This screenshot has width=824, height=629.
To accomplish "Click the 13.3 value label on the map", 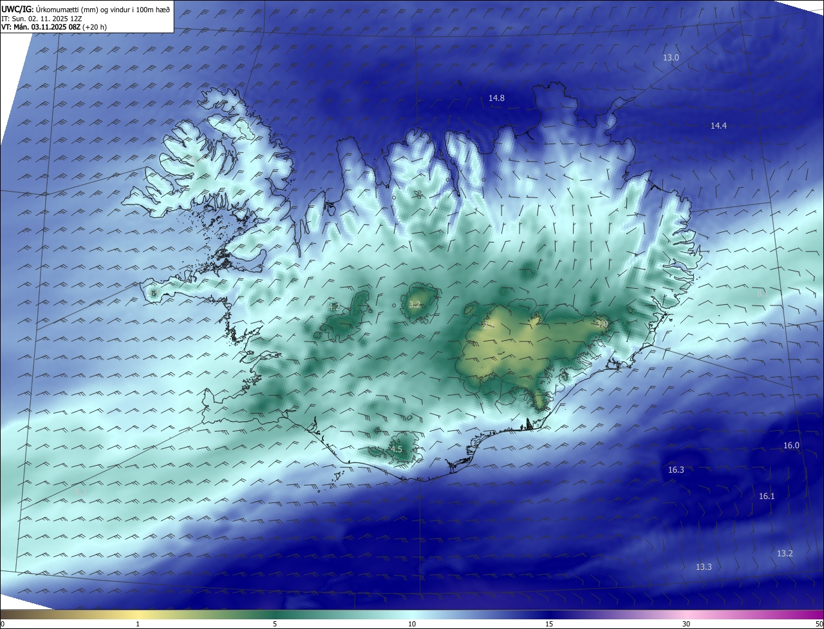I will pos(704,567).
